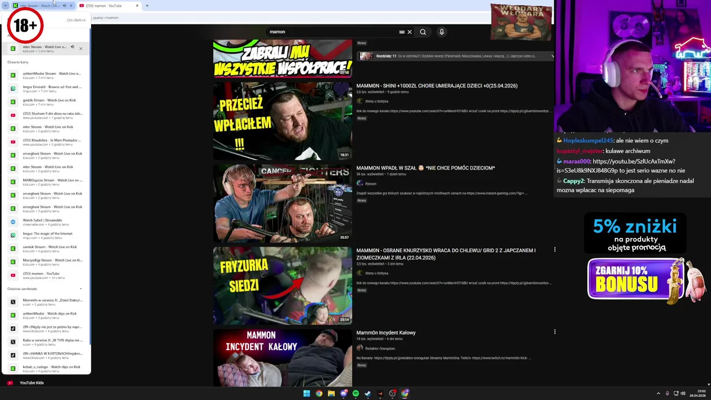Open Rybson channel avatar
Screen dimensions: 711x400
point(359,183)
